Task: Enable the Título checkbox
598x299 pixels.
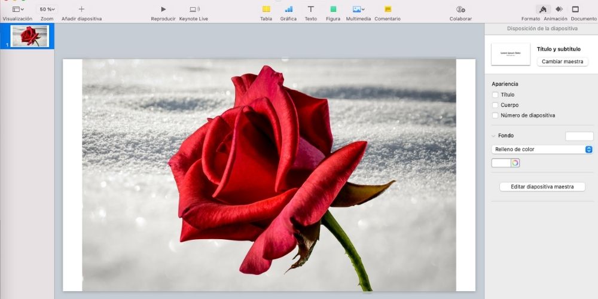Action: (x=495, y=94)
